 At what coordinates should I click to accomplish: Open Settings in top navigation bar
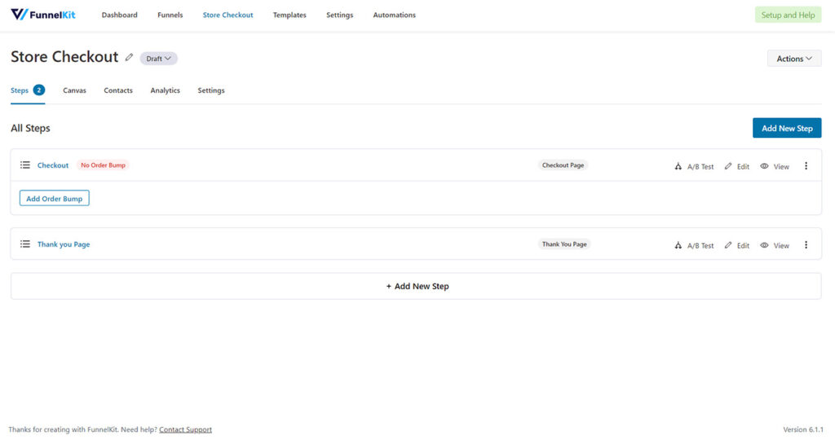coord(340,15)
